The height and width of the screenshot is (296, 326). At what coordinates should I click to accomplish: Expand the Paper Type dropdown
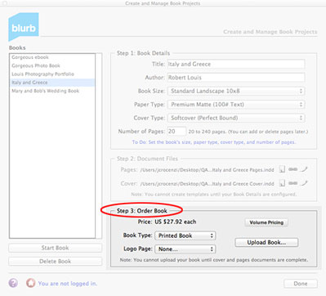(236, 105)
